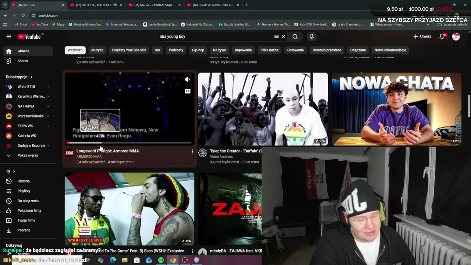Viewport: 471px width, 265px height.
Task: Select the Muzyka filter chip
Action: pos(97,50)
